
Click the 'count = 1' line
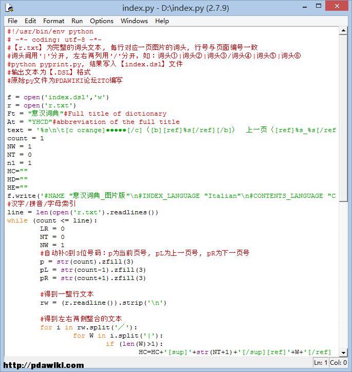coord(25,138)
